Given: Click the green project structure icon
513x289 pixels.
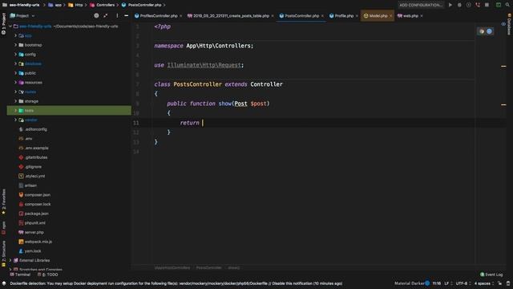Looking at the screenshot, I should click(499, 5).
